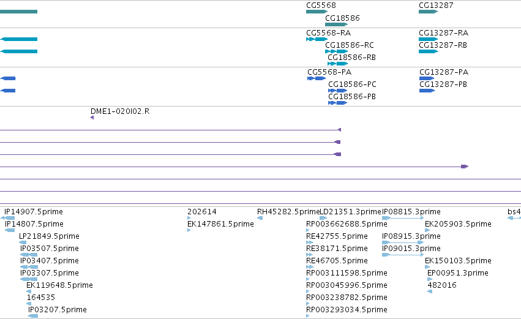Select EST IP09015.3prime

click(403, 255)
